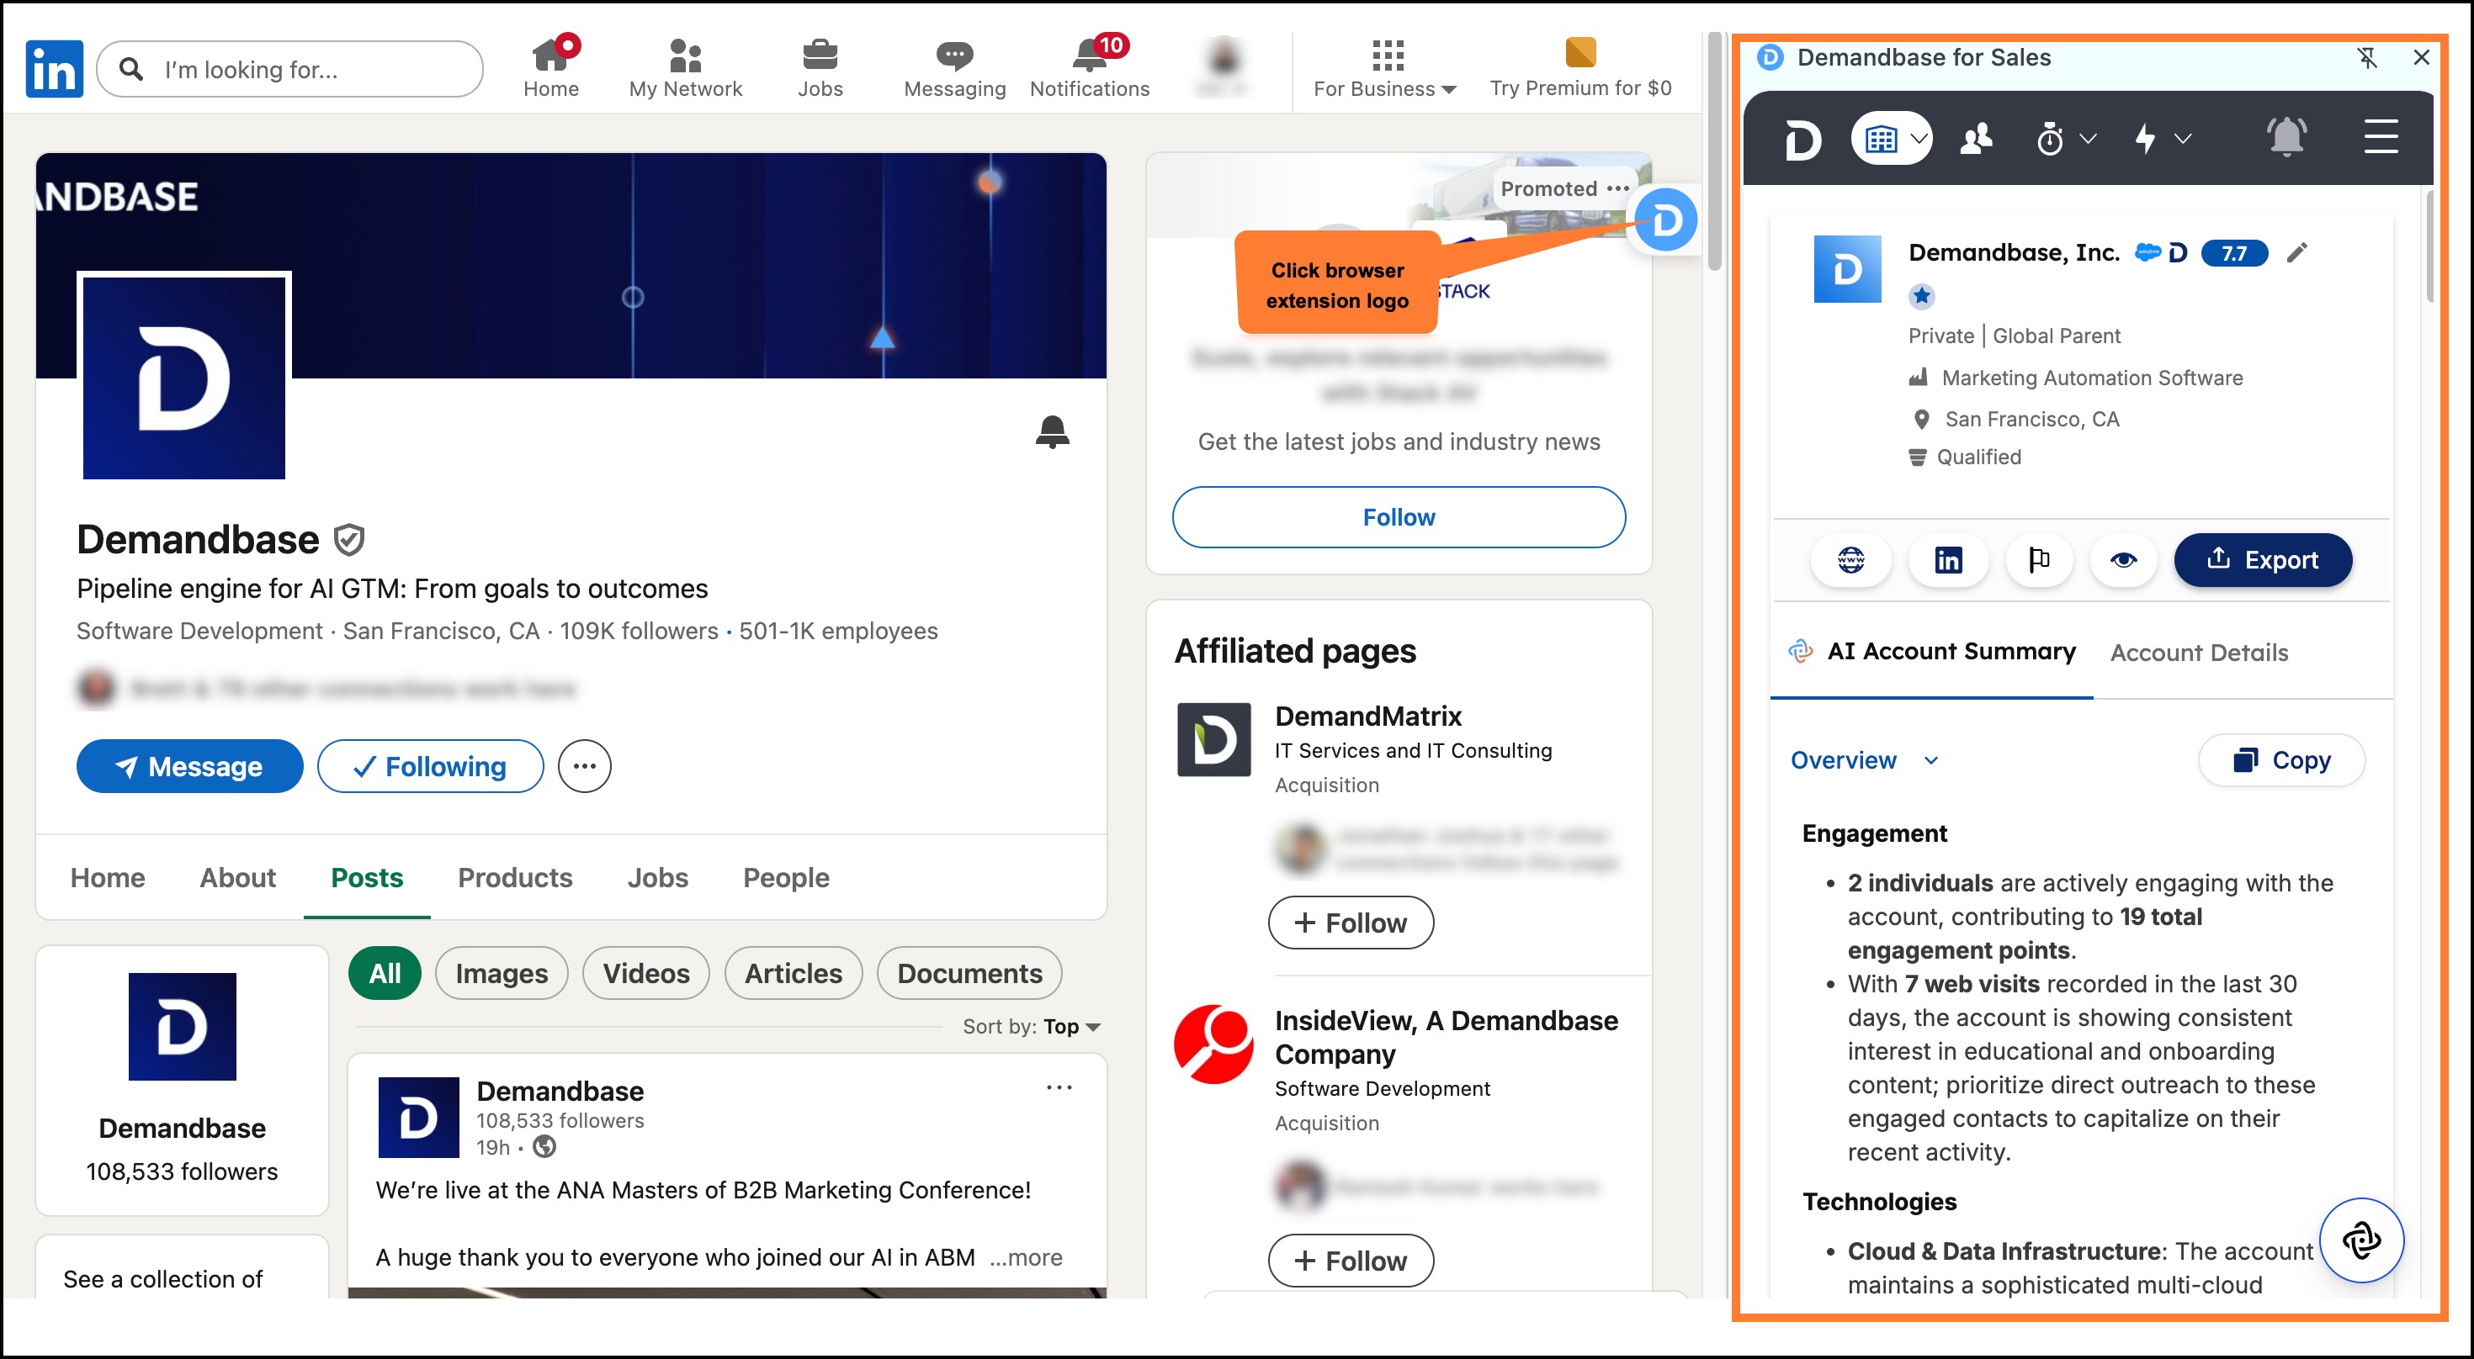The image size is (2474, 1359).
Task: Click the Demandbase D logo in the panel toolbar
Action: pos(1802,140)
